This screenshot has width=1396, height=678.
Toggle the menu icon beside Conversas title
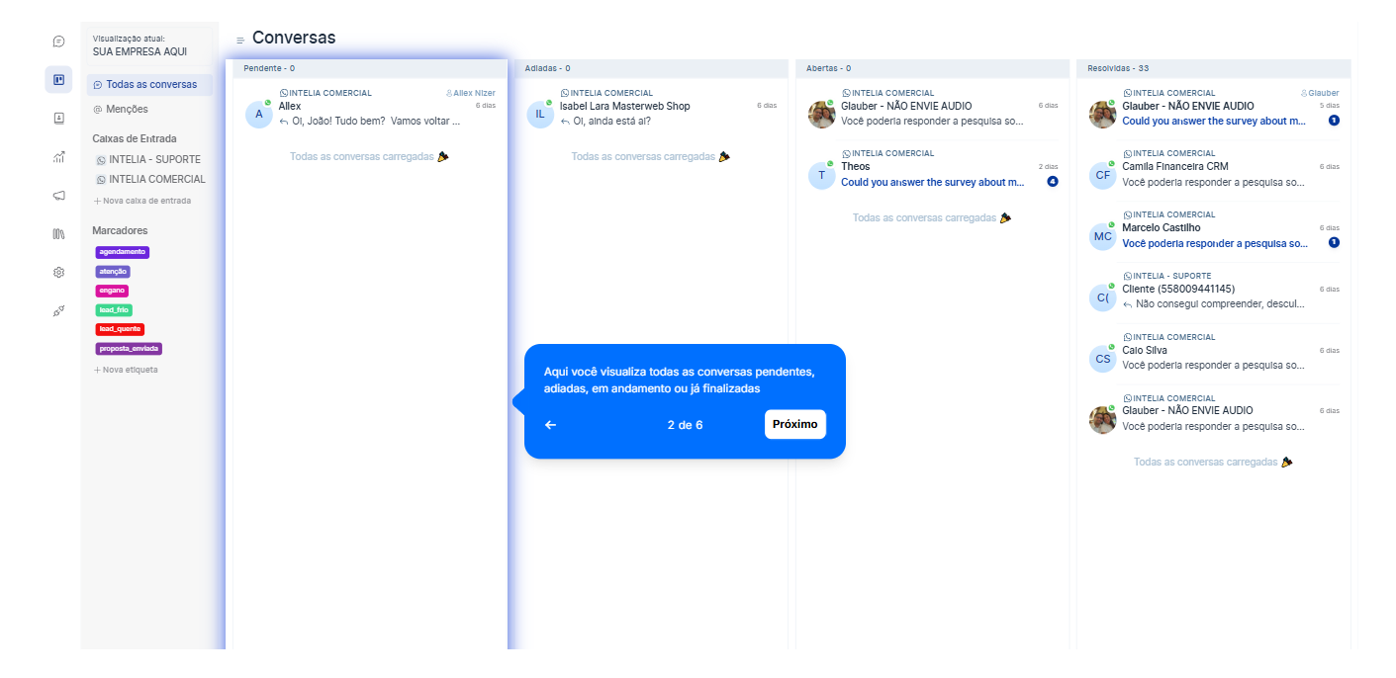(240, 41)
